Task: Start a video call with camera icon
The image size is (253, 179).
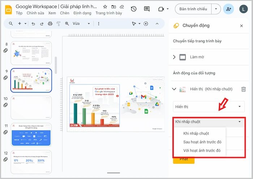Action: tap(161, 9)
